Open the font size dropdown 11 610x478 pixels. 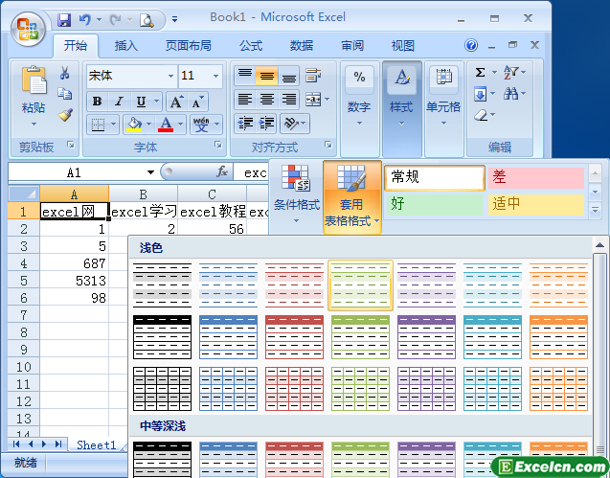(x=215, y=76)
